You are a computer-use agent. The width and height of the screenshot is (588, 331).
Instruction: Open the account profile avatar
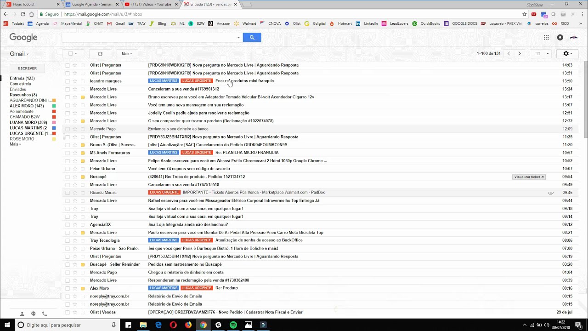[x=574, y=38]
